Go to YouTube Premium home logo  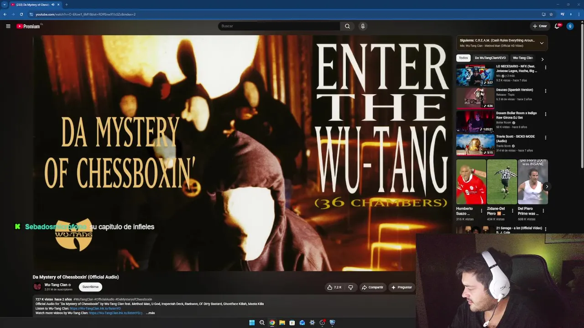click(28, 26)
